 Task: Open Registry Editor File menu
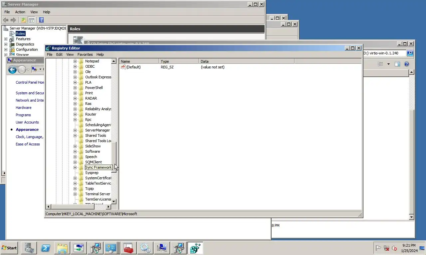point(50,54)
